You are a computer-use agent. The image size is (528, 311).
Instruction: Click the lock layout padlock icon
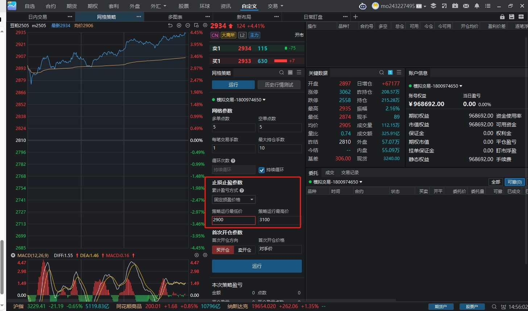[502, 17]
